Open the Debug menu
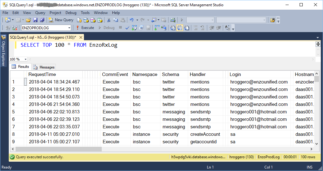Image resolution: width=323 pixels, height=171 pixels. [71, 13]
